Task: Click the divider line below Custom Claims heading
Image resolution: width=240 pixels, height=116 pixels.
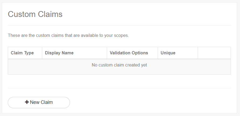Action: (119, 25)
